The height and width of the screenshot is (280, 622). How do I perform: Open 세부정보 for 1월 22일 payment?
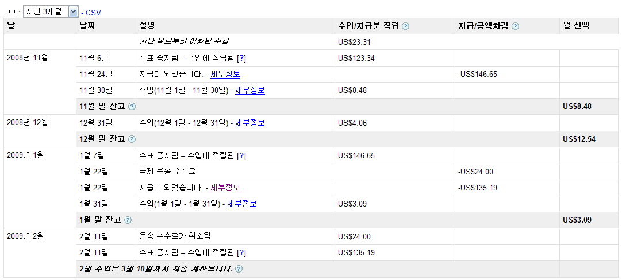click(225, 188)
